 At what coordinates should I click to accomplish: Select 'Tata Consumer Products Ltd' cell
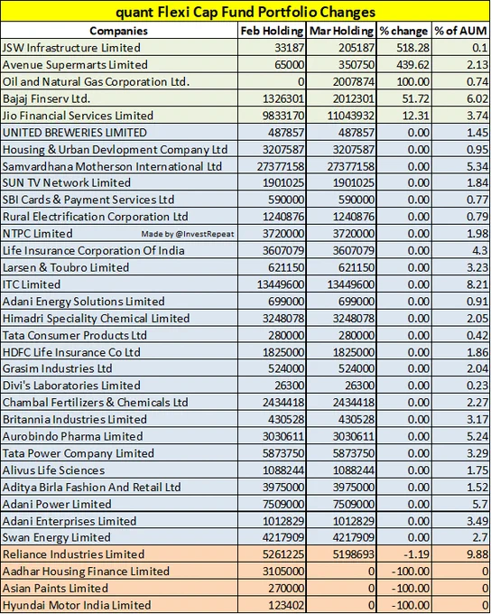pos(119,335)
